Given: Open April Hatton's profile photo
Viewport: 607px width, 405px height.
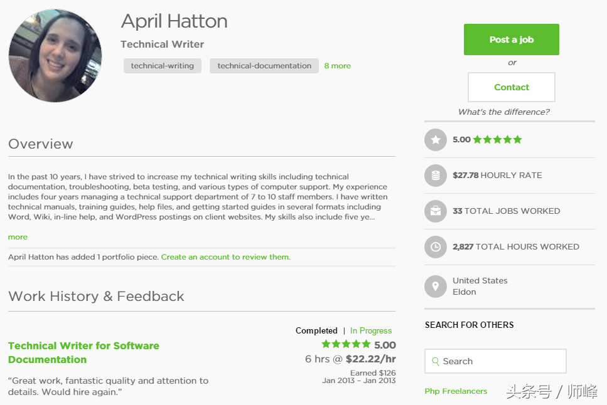Looking at the screenshot, I should pos(55,56).
